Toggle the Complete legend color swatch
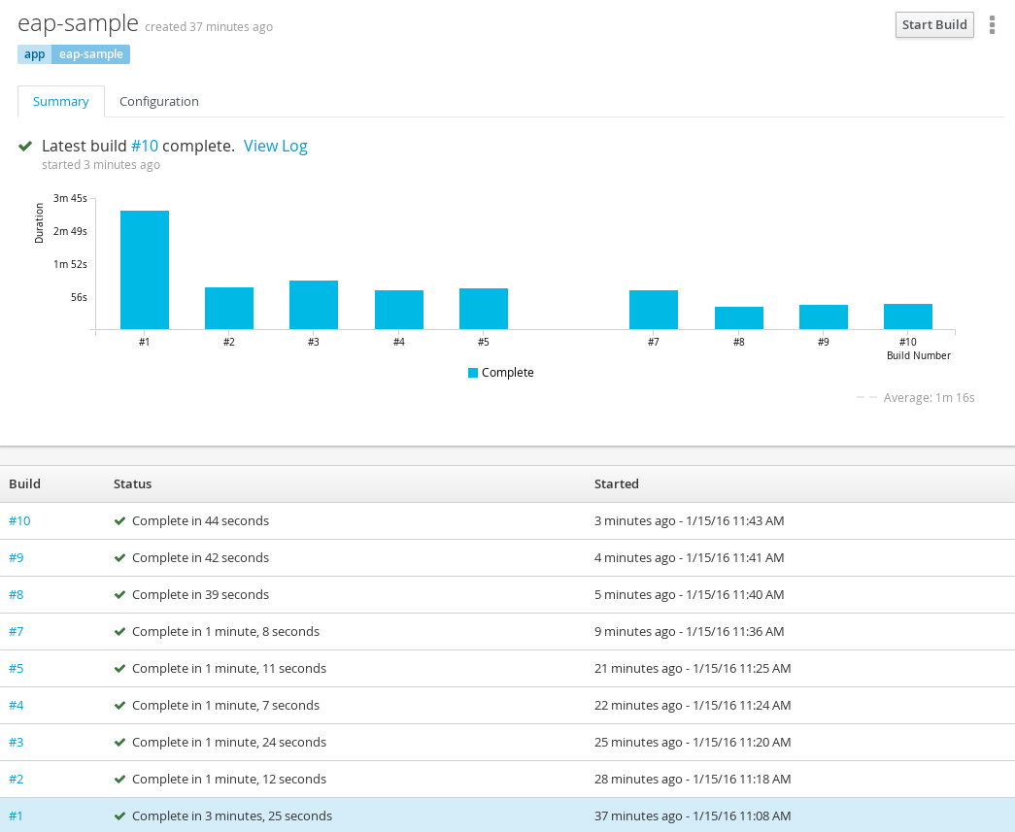The image size is (1015, 832). click(473, 373)
